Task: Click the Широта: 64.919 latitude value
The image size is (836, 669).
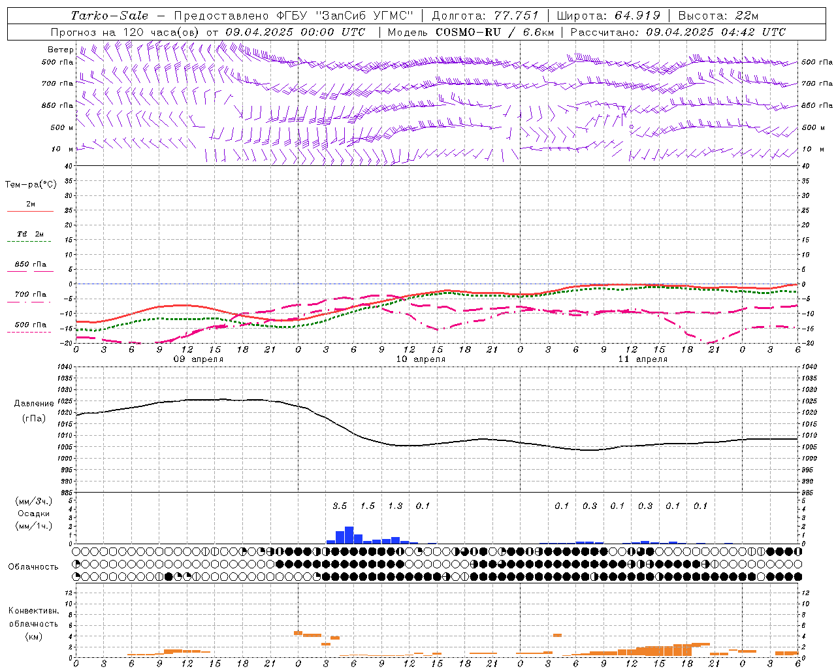Action: point(609,16)
